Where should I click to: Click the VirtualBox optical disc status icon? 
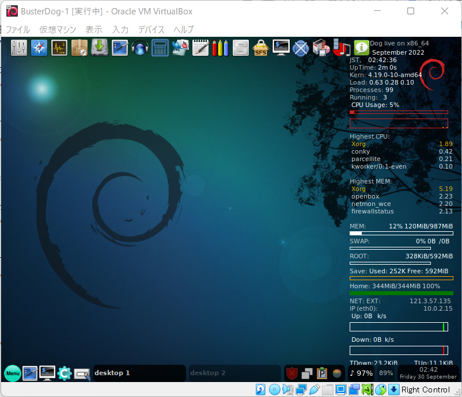click(x=275, y=390)
